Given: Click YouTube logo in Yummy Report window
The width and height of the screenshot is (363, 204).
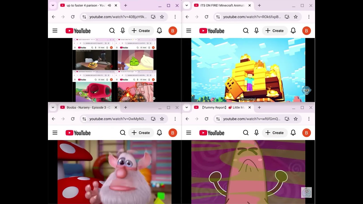Looking at the screenshot, I should (x=212, y=133).
